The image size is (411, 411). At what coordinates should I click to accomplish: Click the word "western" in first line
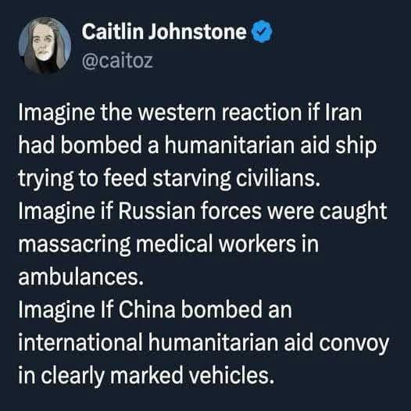click(x=176, y=113)
